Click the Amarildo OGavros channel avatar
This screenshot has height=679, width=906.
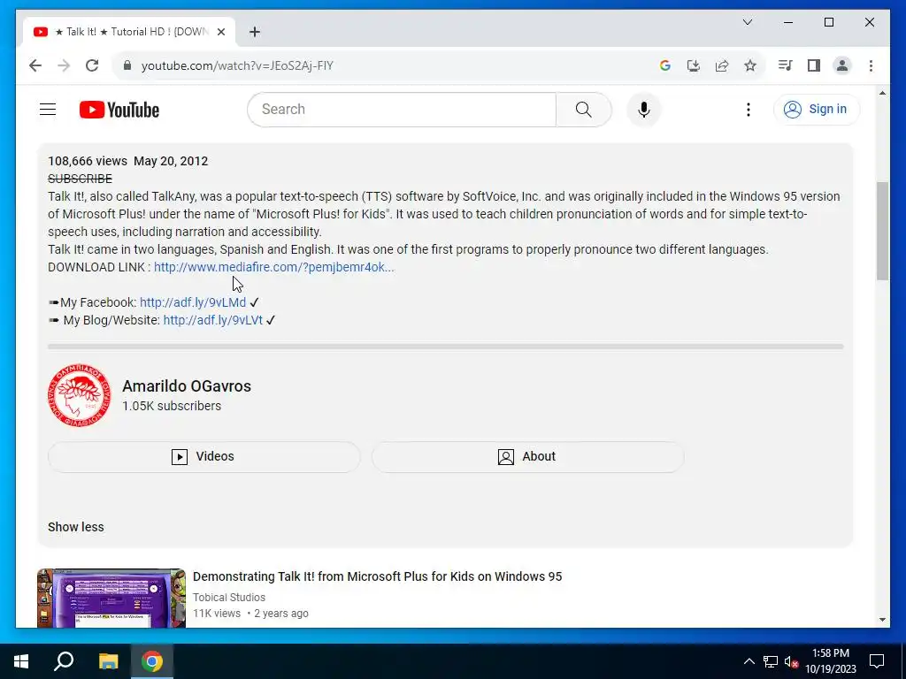[79, 395]
